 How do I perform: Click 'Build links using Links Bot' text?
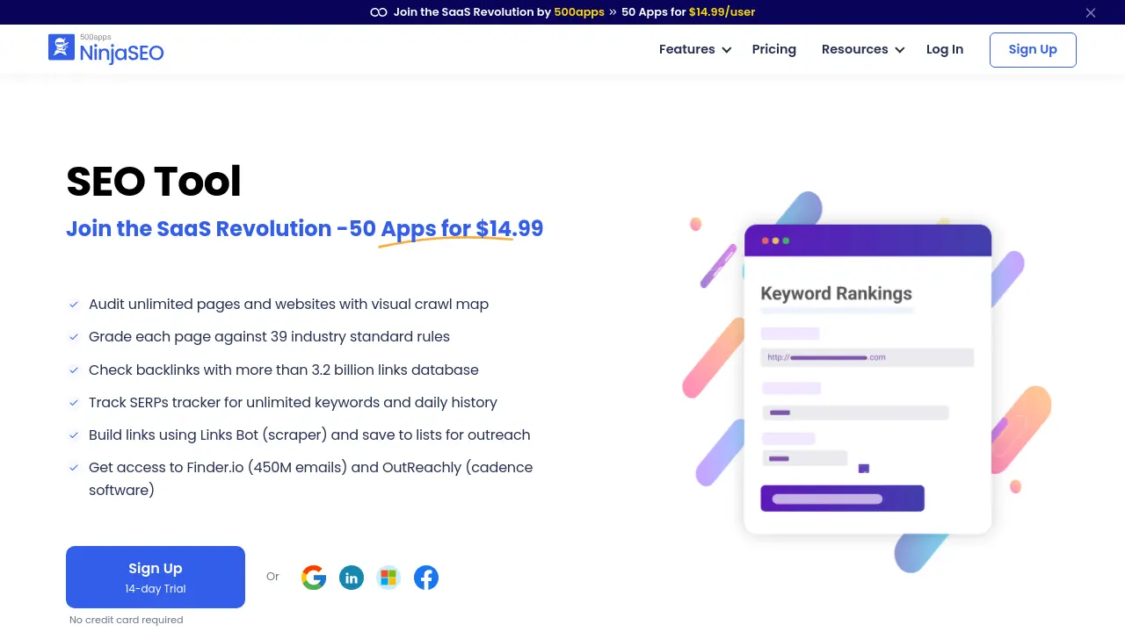[x=309, y=434]
